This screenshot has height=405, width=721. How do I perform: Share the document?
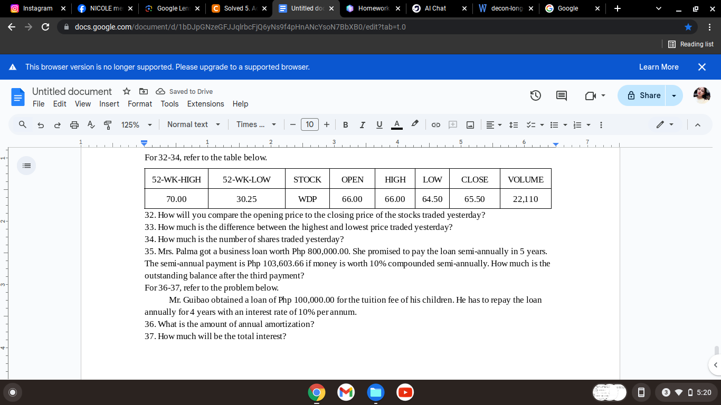tap(642, 95)
